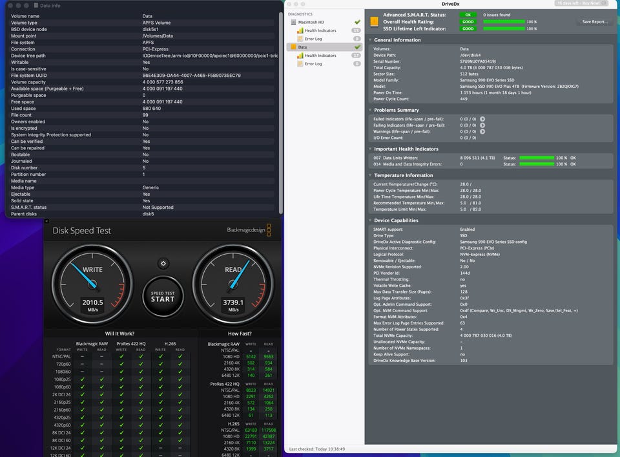Open Health Indicators icon under Macintosh HD
The width and height of the screenshot is (620, 457).
300,30
